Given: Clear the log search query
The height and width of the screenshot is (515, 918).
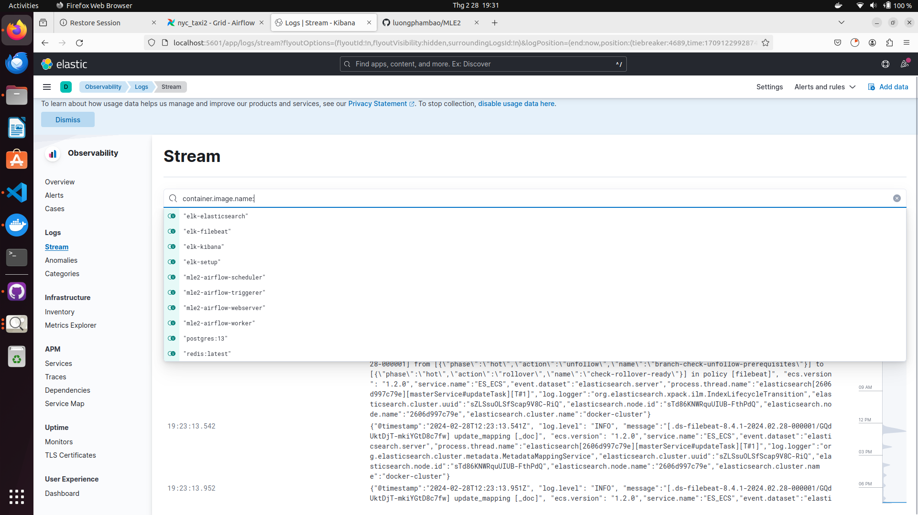Looking at the screenshot, I should (897, 198).
